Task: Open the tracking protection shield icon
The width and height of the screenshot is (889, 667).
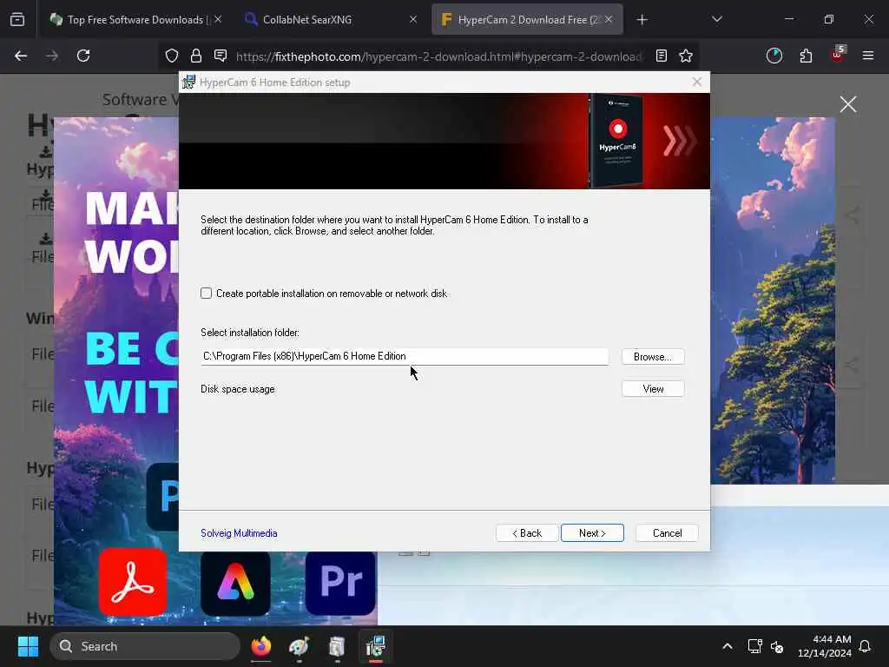Action: pyautogui.click(x=172, y=56)
